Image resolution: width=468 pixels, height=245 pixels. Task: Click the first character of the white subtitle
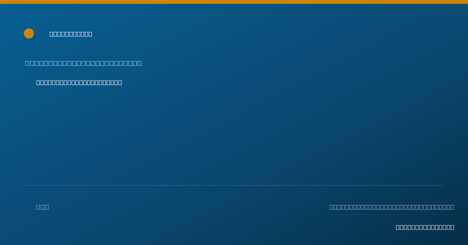click(38, 82)
